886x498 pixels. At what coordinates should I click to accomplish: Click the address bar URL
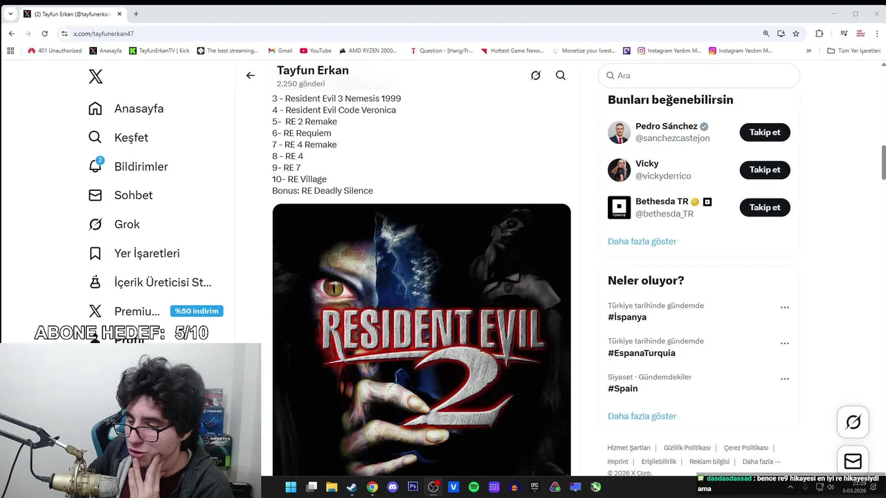104,33
